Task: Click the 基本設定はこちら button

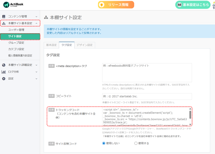Action: 193,5
